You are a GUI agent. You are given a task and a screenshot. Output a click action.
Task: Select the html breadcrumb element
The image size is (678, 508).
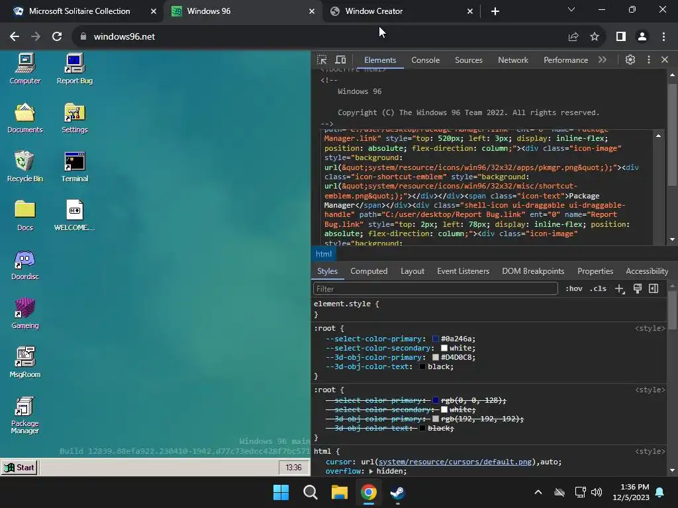[x=323, y=254]
